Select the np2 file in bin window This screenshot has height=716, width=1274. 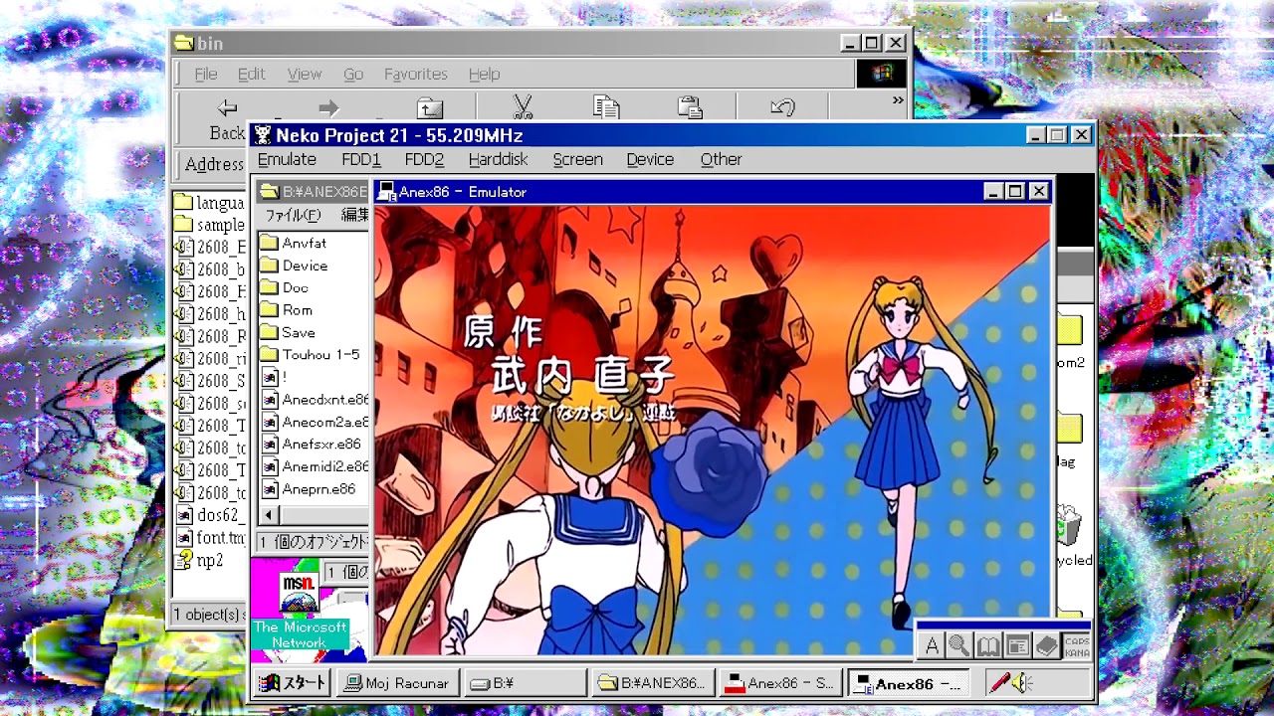199,561
